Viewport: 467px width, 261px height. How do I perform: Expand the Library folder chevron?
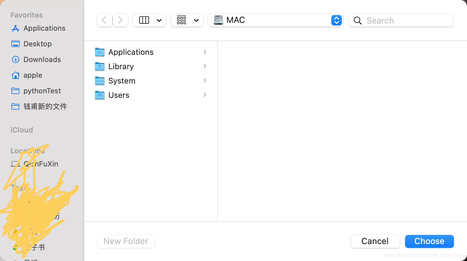[205, 66]
